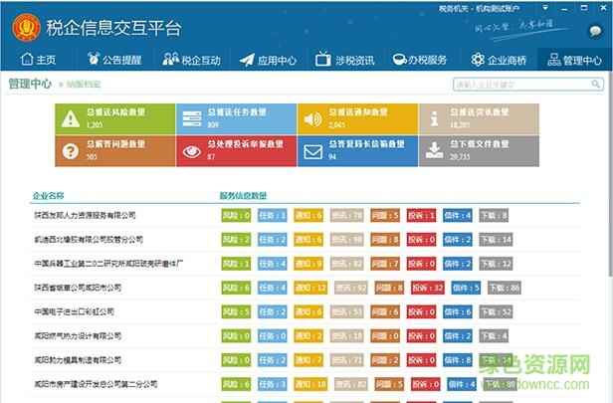Select the 应用中心 tab

pos(267,60)
